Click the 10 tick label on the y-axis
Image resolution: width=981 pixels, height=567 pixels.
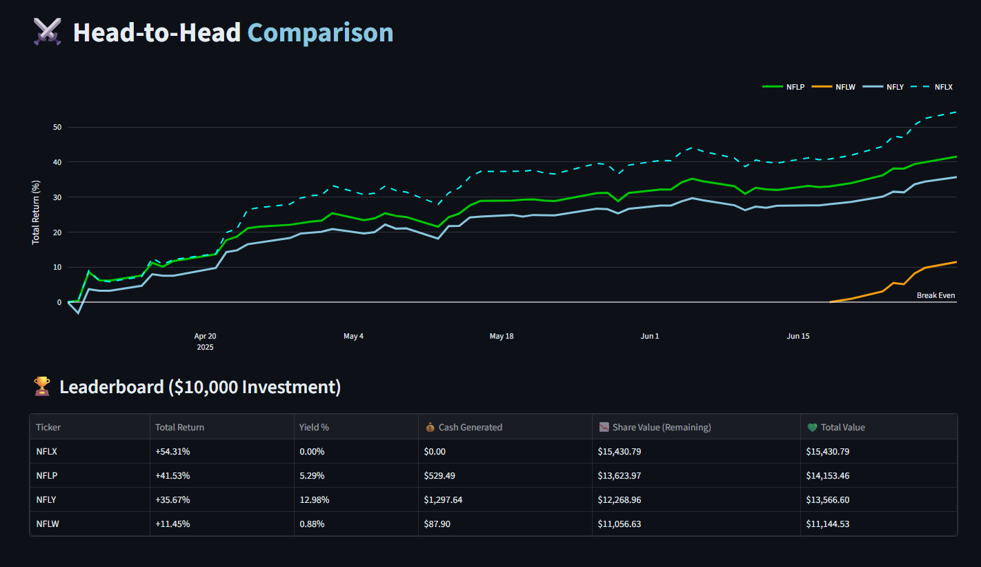(x=57, y=267)
